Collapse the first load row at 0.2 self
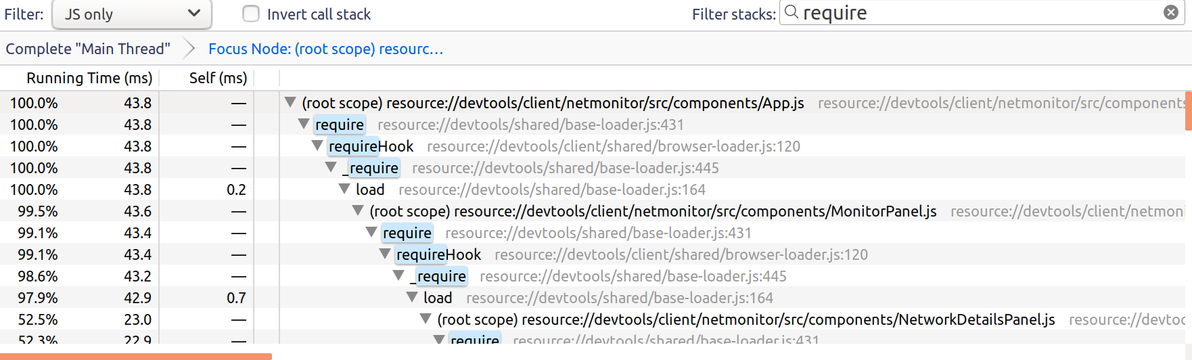Viewport: 1192px width, 360px height. point(344,189)
